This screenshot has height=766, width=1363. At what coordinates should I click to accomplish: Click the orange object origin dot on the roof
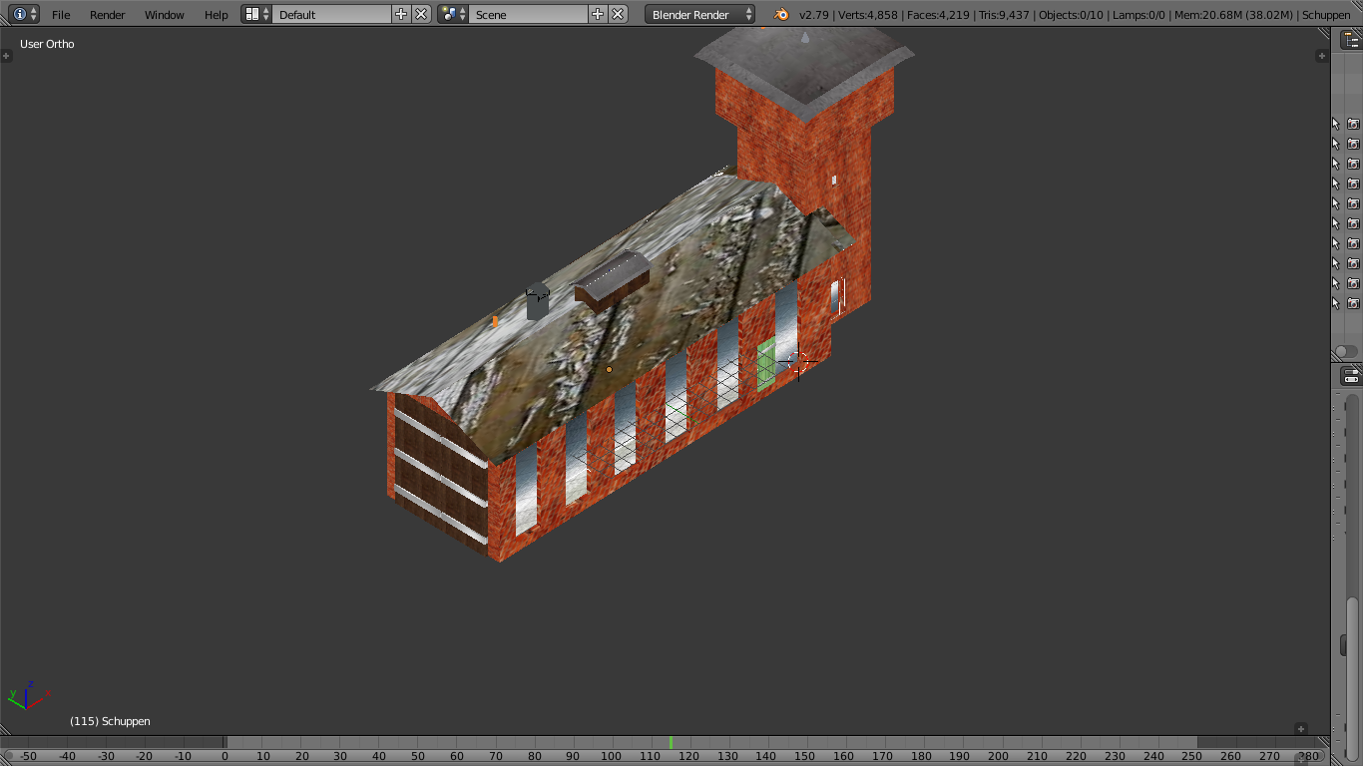click(609, 369)
